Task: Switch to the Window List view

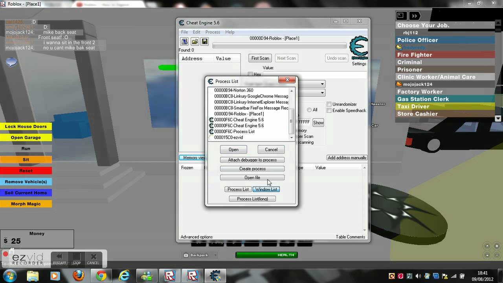Action: 266,189
